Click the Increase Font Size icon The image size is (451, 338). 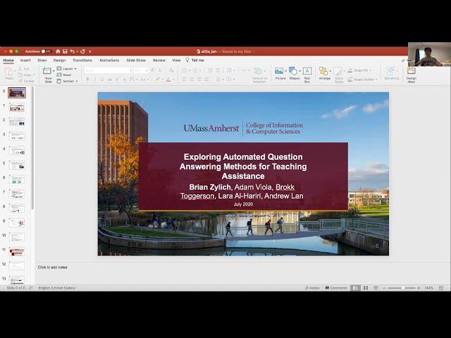pyautogui.click(x=152, y=70)
